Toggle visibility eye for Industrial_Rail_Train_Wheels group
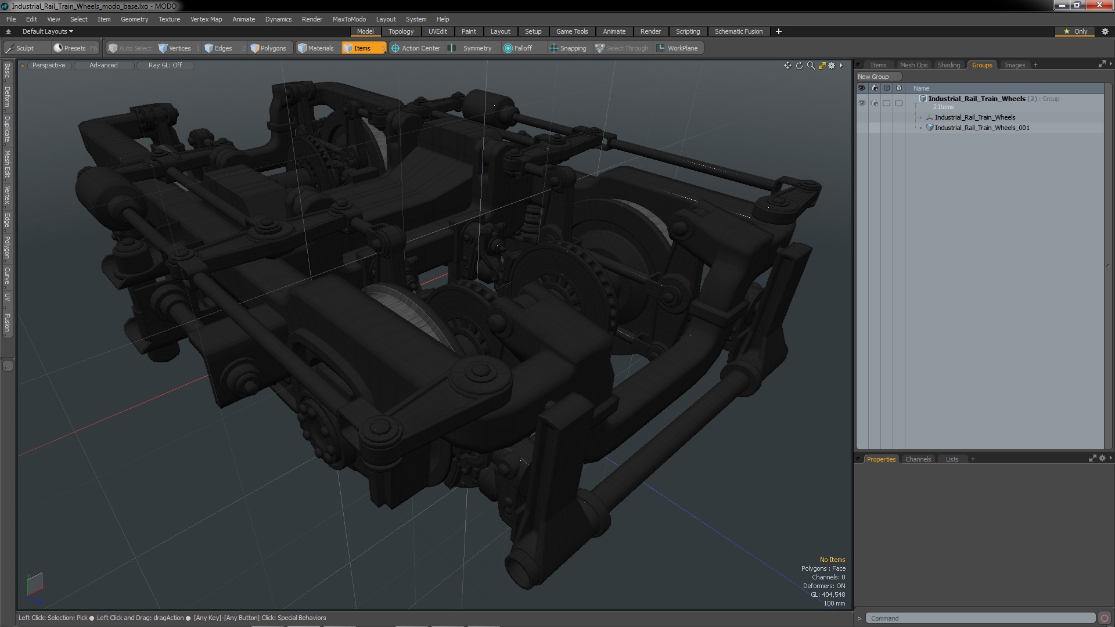1115x627 pixels. click(862, 103)
